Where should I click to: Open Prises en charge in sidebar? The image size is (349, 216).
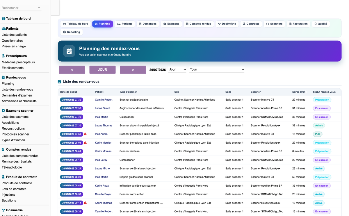pos(14,46)
